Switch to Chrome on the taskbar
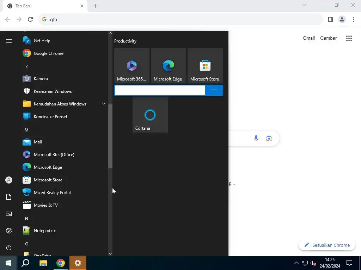361x270 pixels. click(x=61, y=263)
